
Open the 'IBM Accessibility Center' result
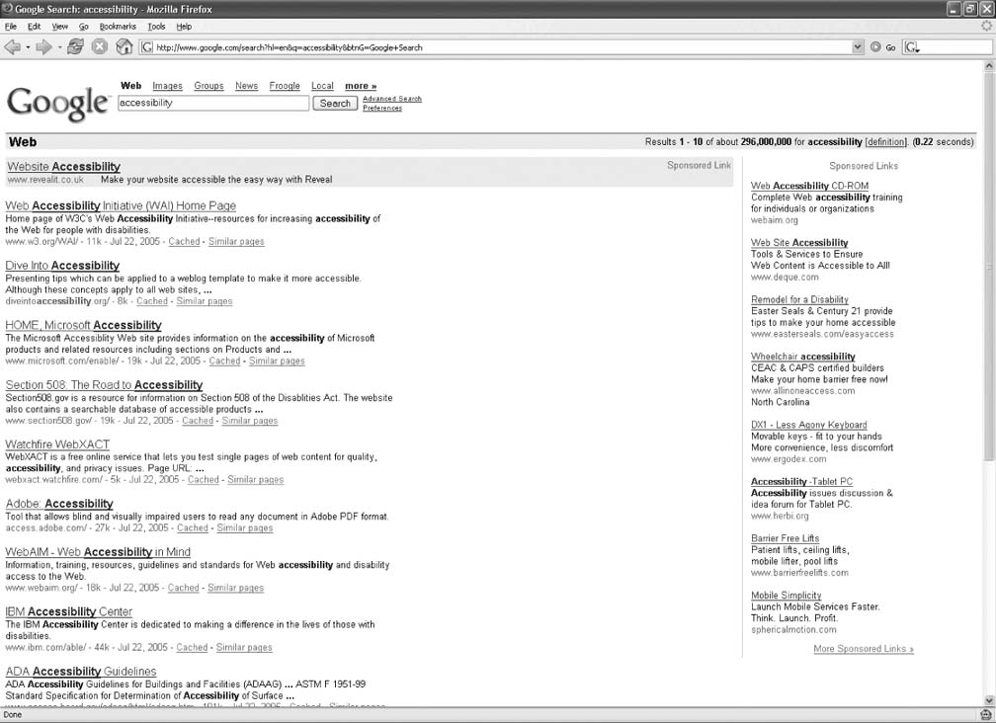(x=68, y=612)
